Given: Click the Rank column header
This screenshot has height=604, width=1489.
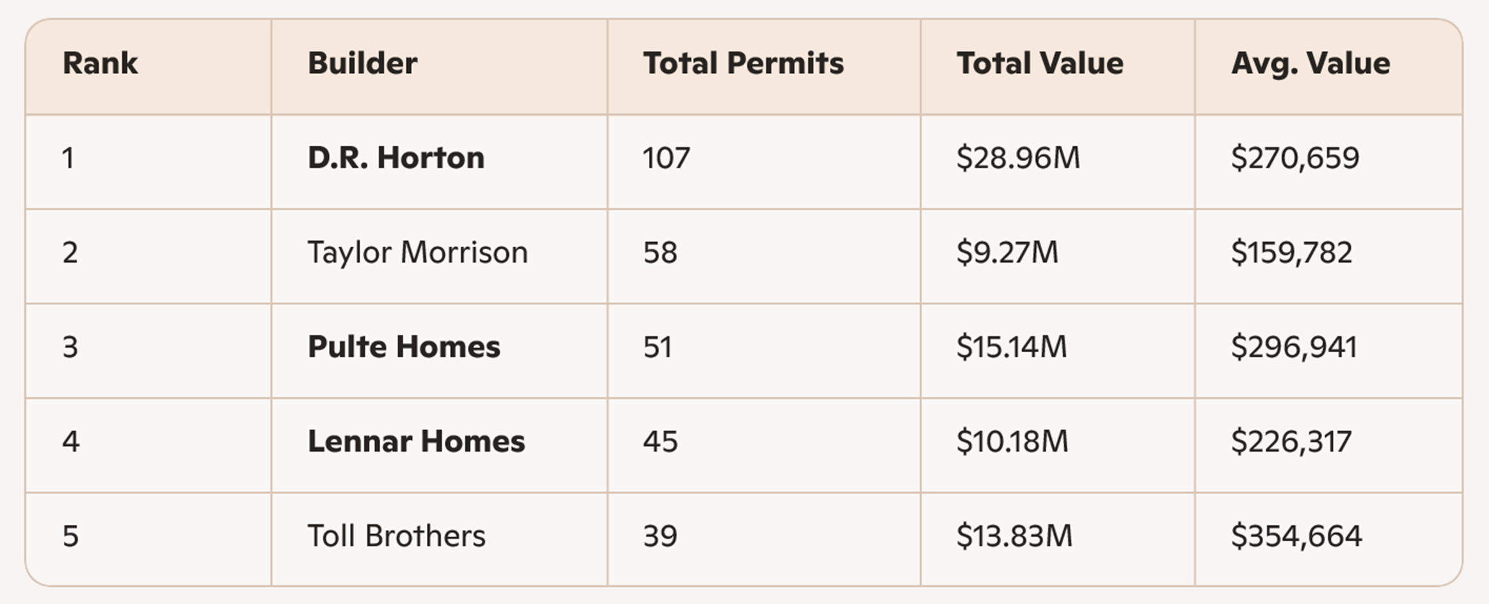Looking at the screenshot, I should point(100,63).
